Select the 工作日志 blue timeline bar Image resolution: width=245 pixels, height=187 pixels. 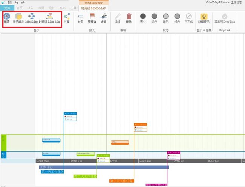click(x=104, y=167)
